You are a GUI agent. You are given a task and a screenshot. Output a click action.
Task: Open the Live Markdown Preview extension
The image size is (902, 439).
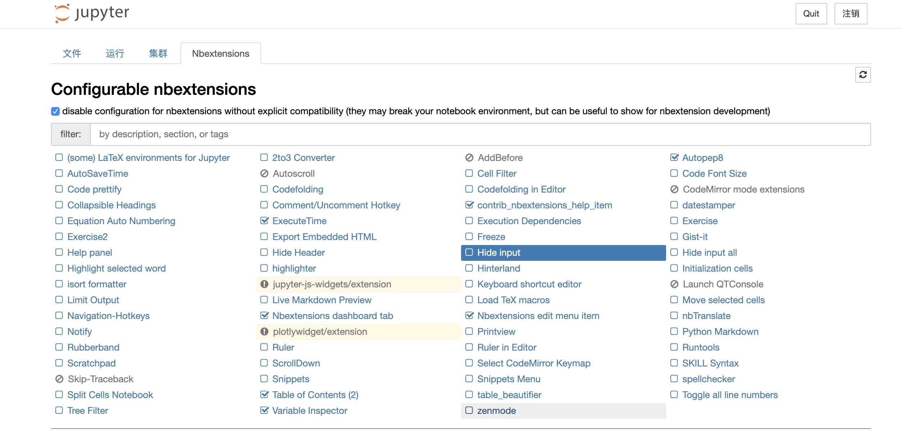coord(322,300)
